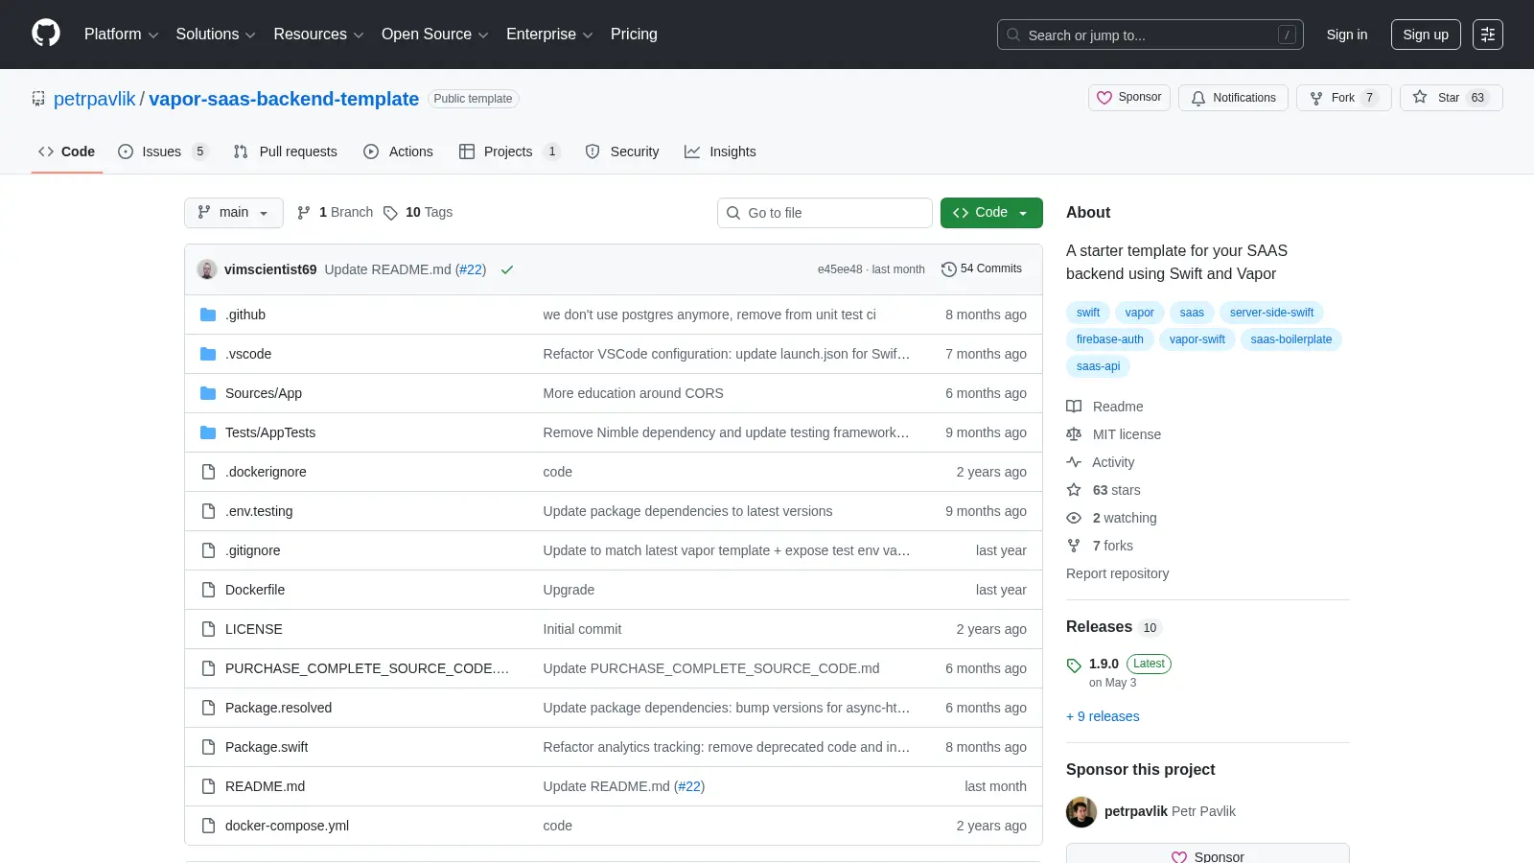Click the LICENSE file icon

click(208, 629)
